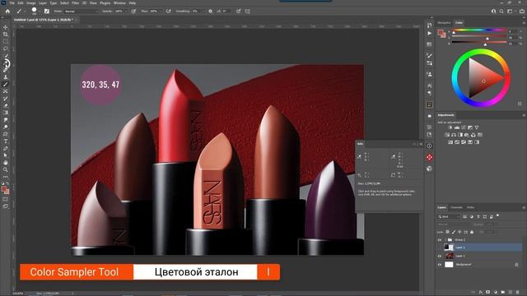Open the Info panel icon in dock

coord(429,146)
